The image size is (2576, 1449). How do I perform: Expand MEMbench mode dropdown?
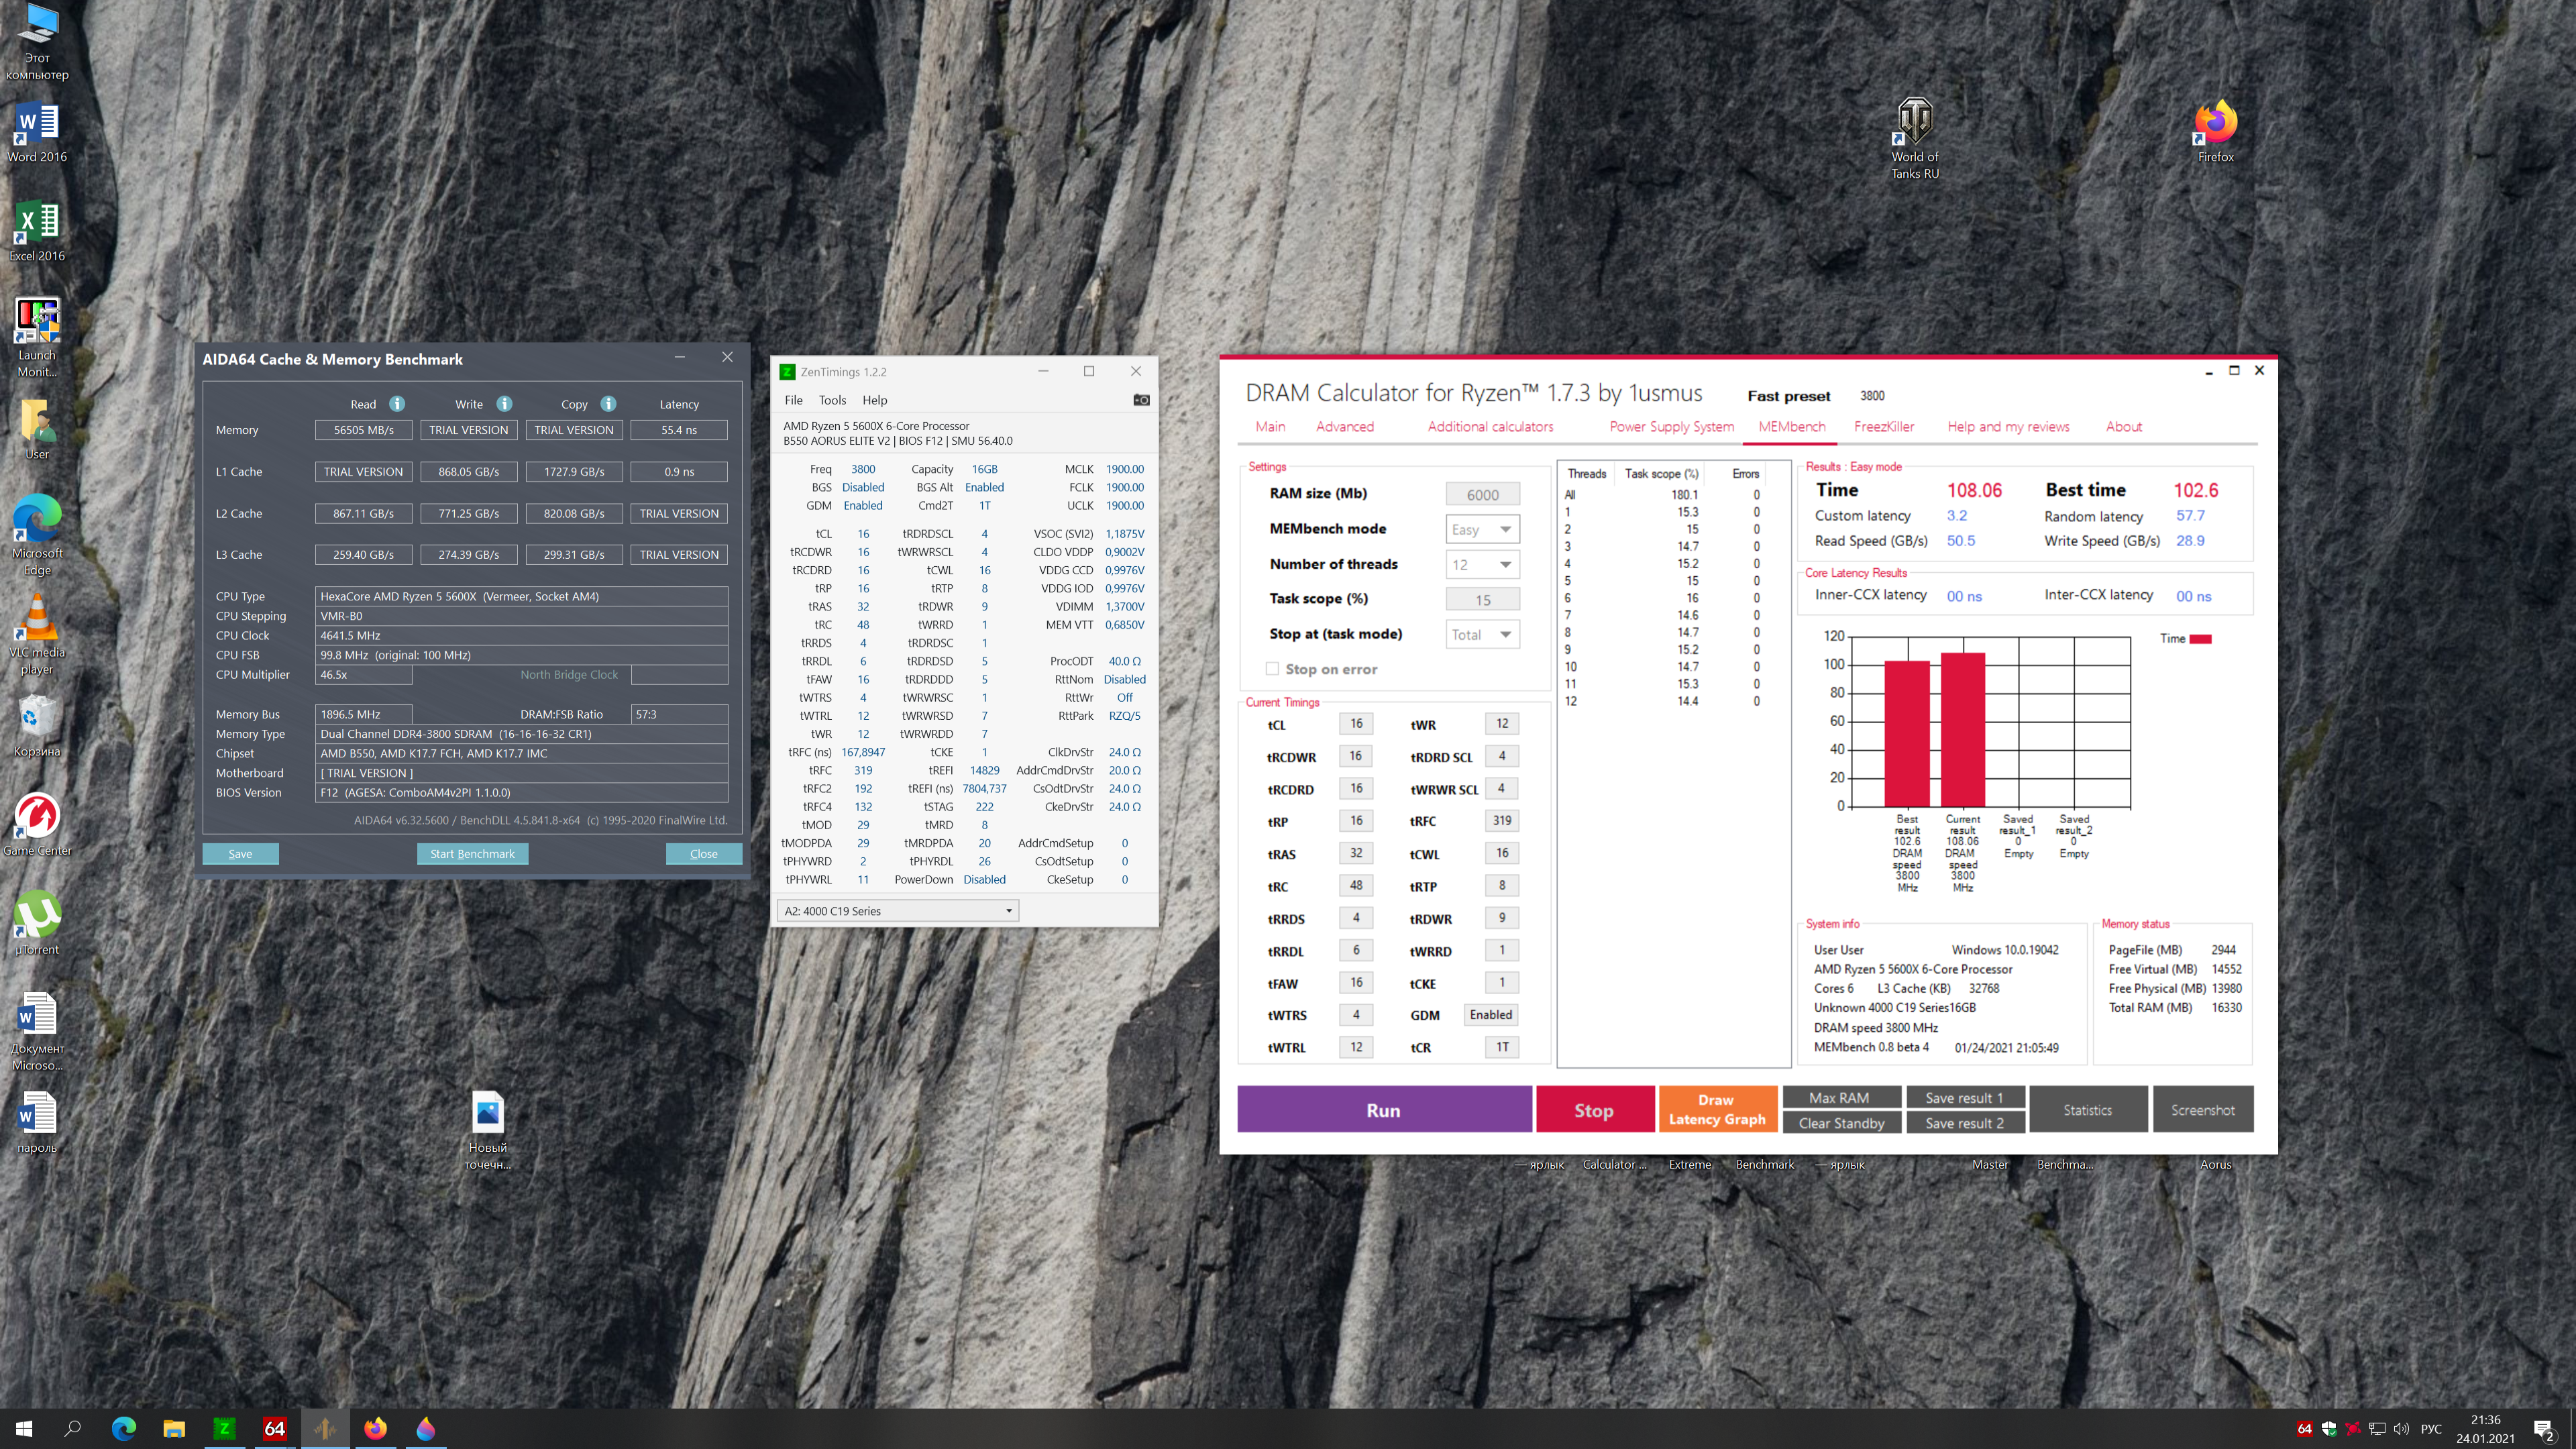pos(1482,529)
